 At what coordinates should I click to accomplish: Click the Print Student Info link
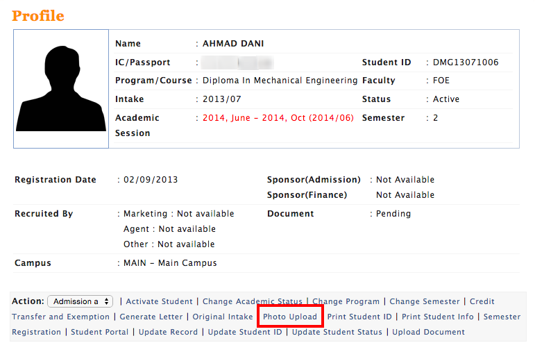tap(438, 317)
